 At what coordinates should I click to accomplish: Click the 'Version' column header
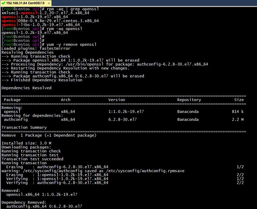pyautogui.click(x=117, y=100)
